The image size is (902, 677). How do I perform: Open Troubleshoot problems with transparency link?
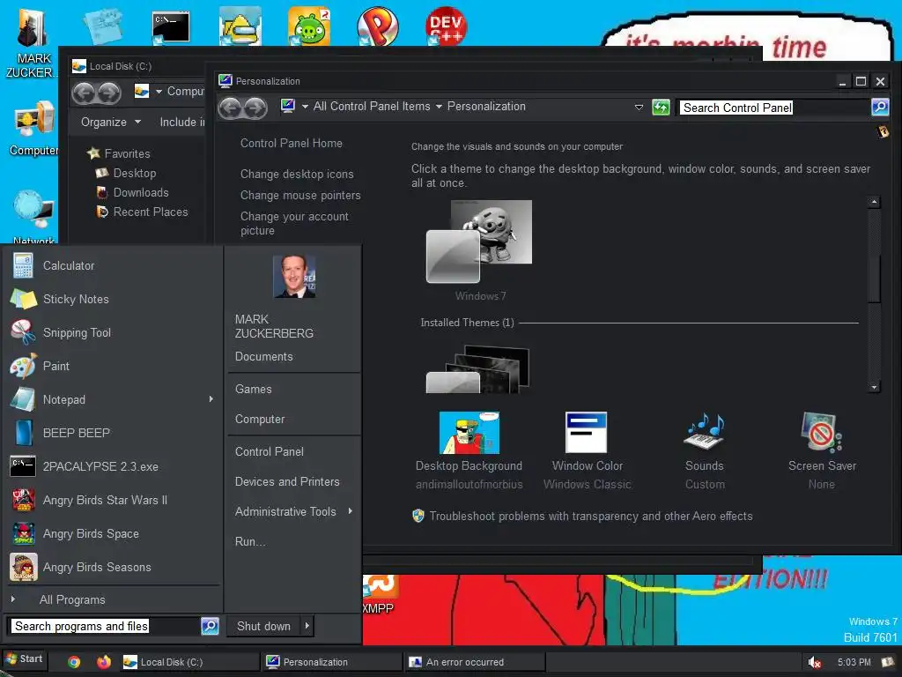point(591,516)
